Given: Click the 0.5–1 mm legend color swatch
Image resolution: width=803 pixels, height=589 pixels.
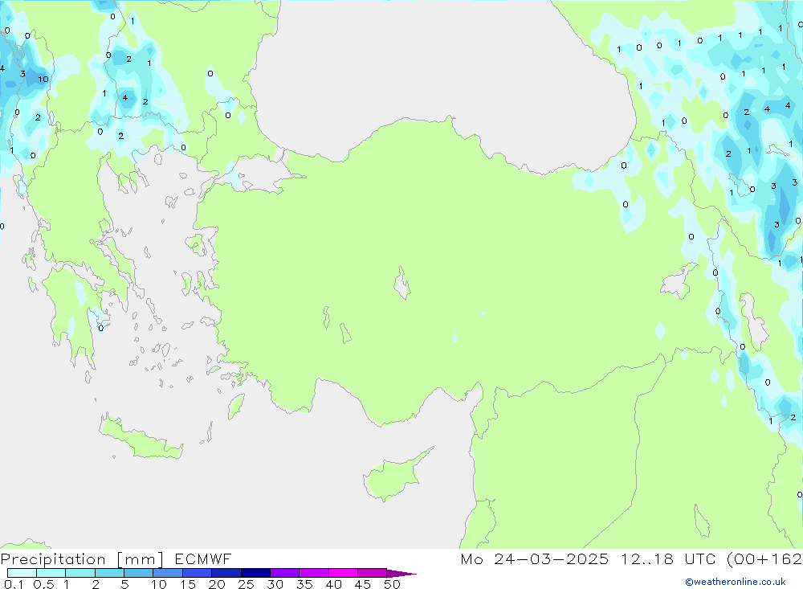Looking at the screenshot, I should pyautogui.click(x=51, y=573).
